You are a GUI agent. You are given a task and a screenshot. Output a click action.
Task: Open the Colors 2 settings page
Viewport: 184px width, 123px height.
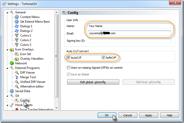[26, 40]
